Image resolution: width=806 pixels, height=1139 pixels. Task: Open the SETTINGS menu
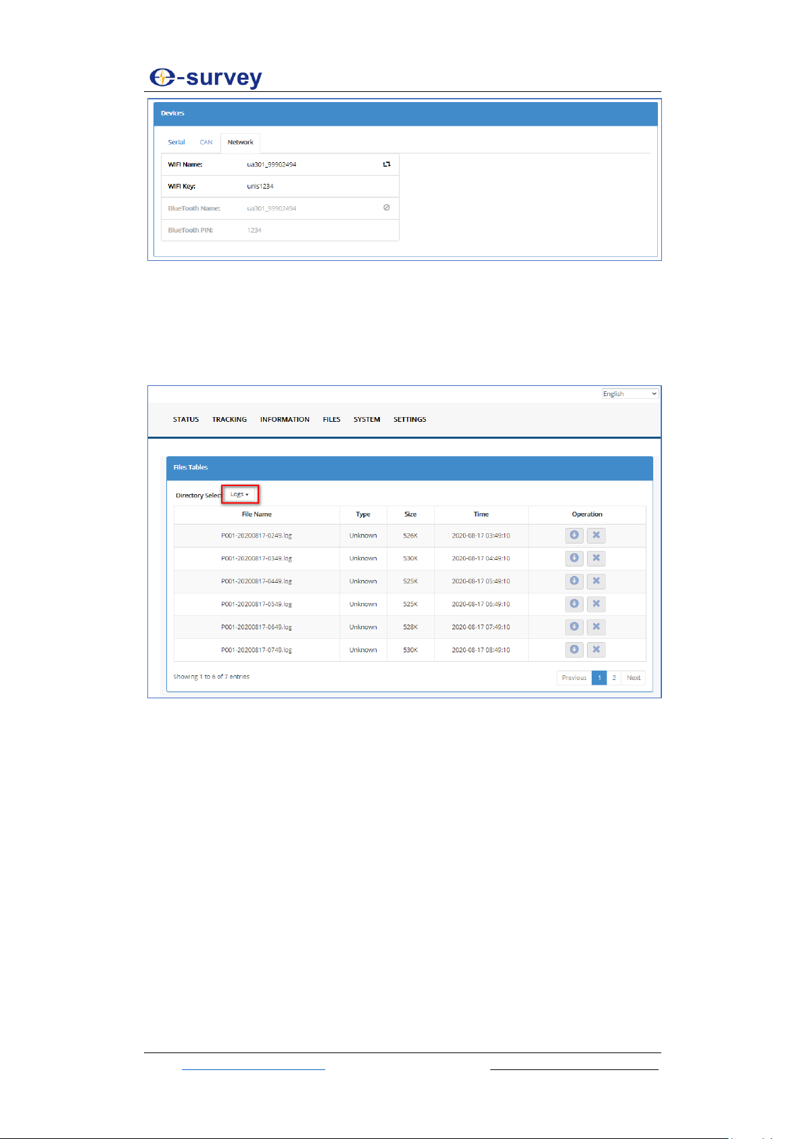click(x=410, y=419)
